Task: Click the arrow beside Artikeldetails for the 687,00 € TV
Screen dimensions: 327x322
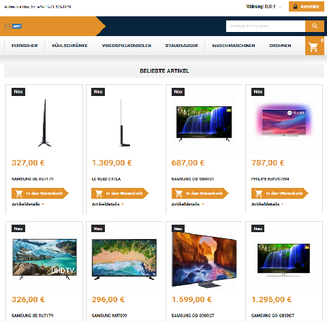Action: pos(203,204)
